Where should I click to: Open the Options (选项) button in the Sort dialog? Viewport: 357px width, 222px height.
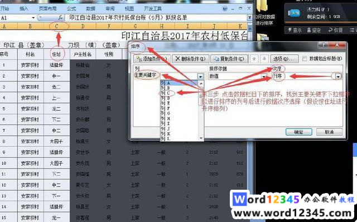[284, 59]
